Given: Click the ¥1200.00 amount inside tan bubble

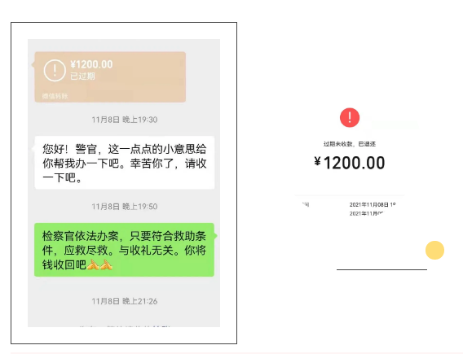Looking at the screenshot, I should [x=91, y=64].
